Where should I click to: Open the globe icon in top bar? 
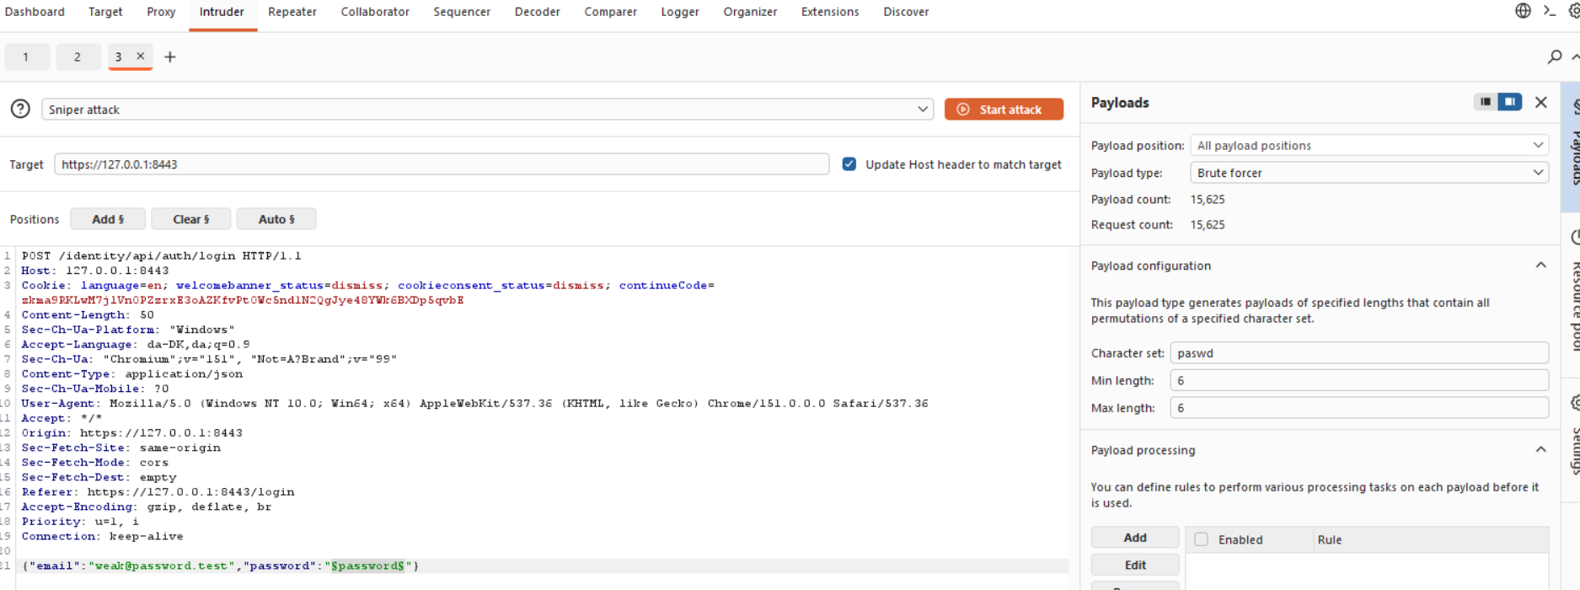tap(1523, 11)
